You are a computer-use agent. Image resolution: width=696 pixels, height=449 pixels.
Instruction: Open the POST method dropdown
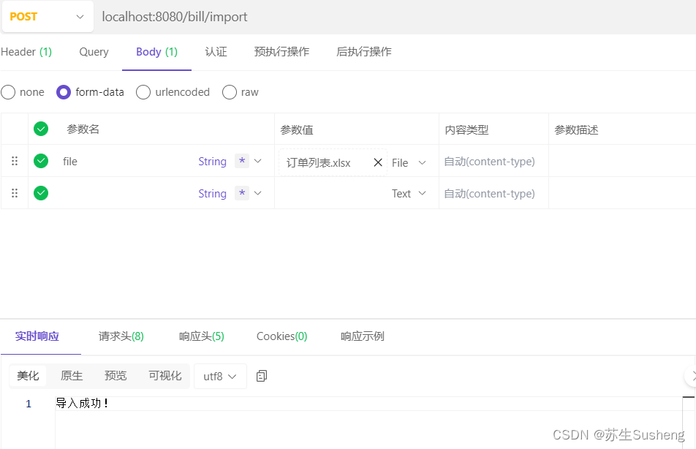[47, 17]
